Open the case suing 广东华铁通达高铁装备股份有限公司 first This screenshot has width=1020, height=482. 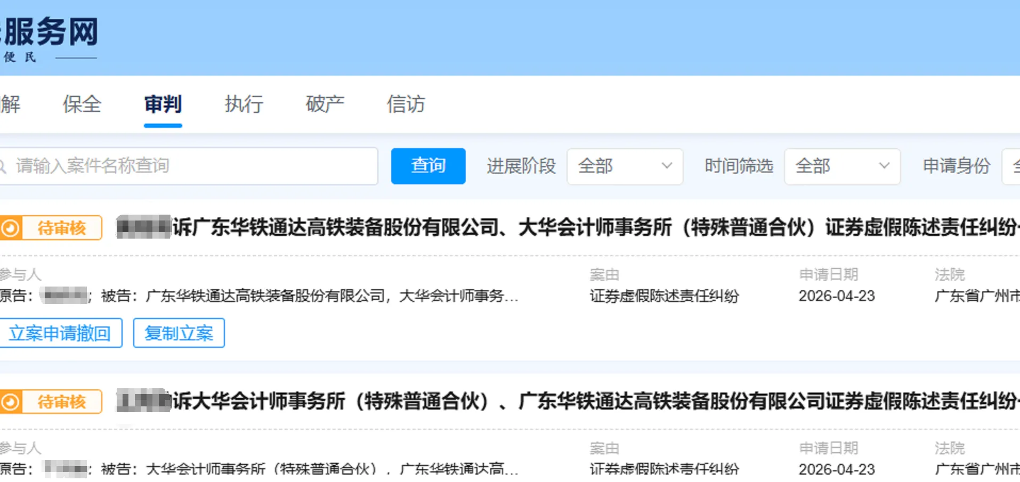click(568, 227)
